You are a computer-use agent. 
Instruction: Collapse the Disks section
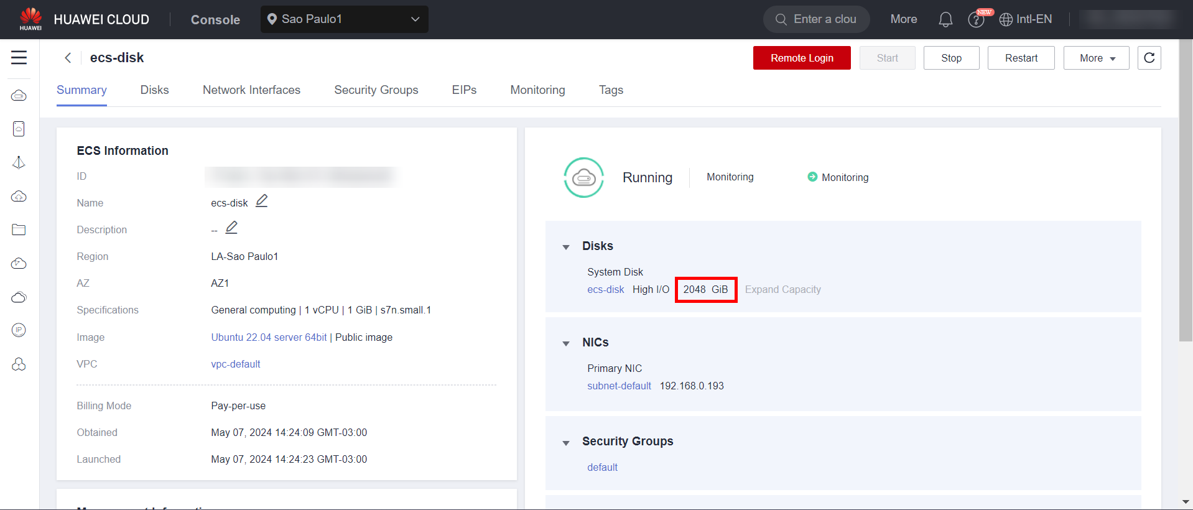pyautogui.click(x=566, y=247)
